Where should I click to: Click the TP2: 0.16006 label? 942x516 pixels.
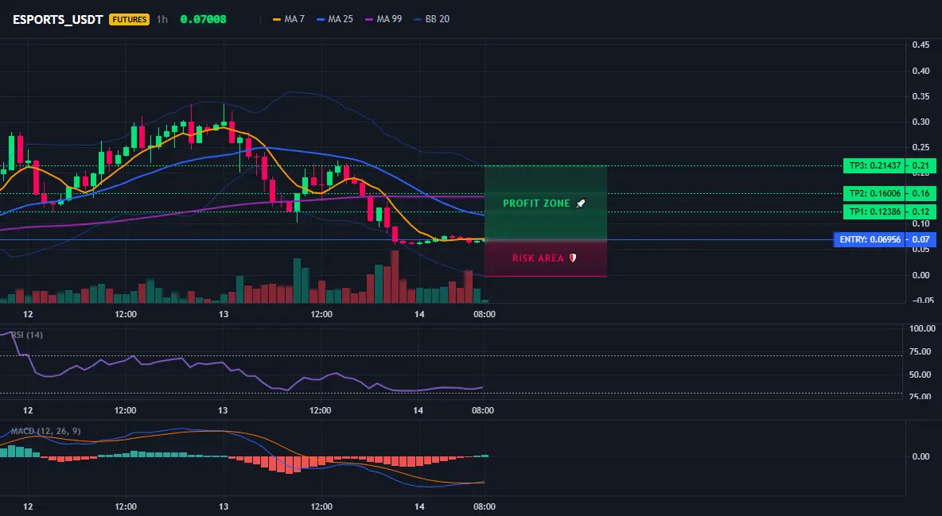coord(874,193)
